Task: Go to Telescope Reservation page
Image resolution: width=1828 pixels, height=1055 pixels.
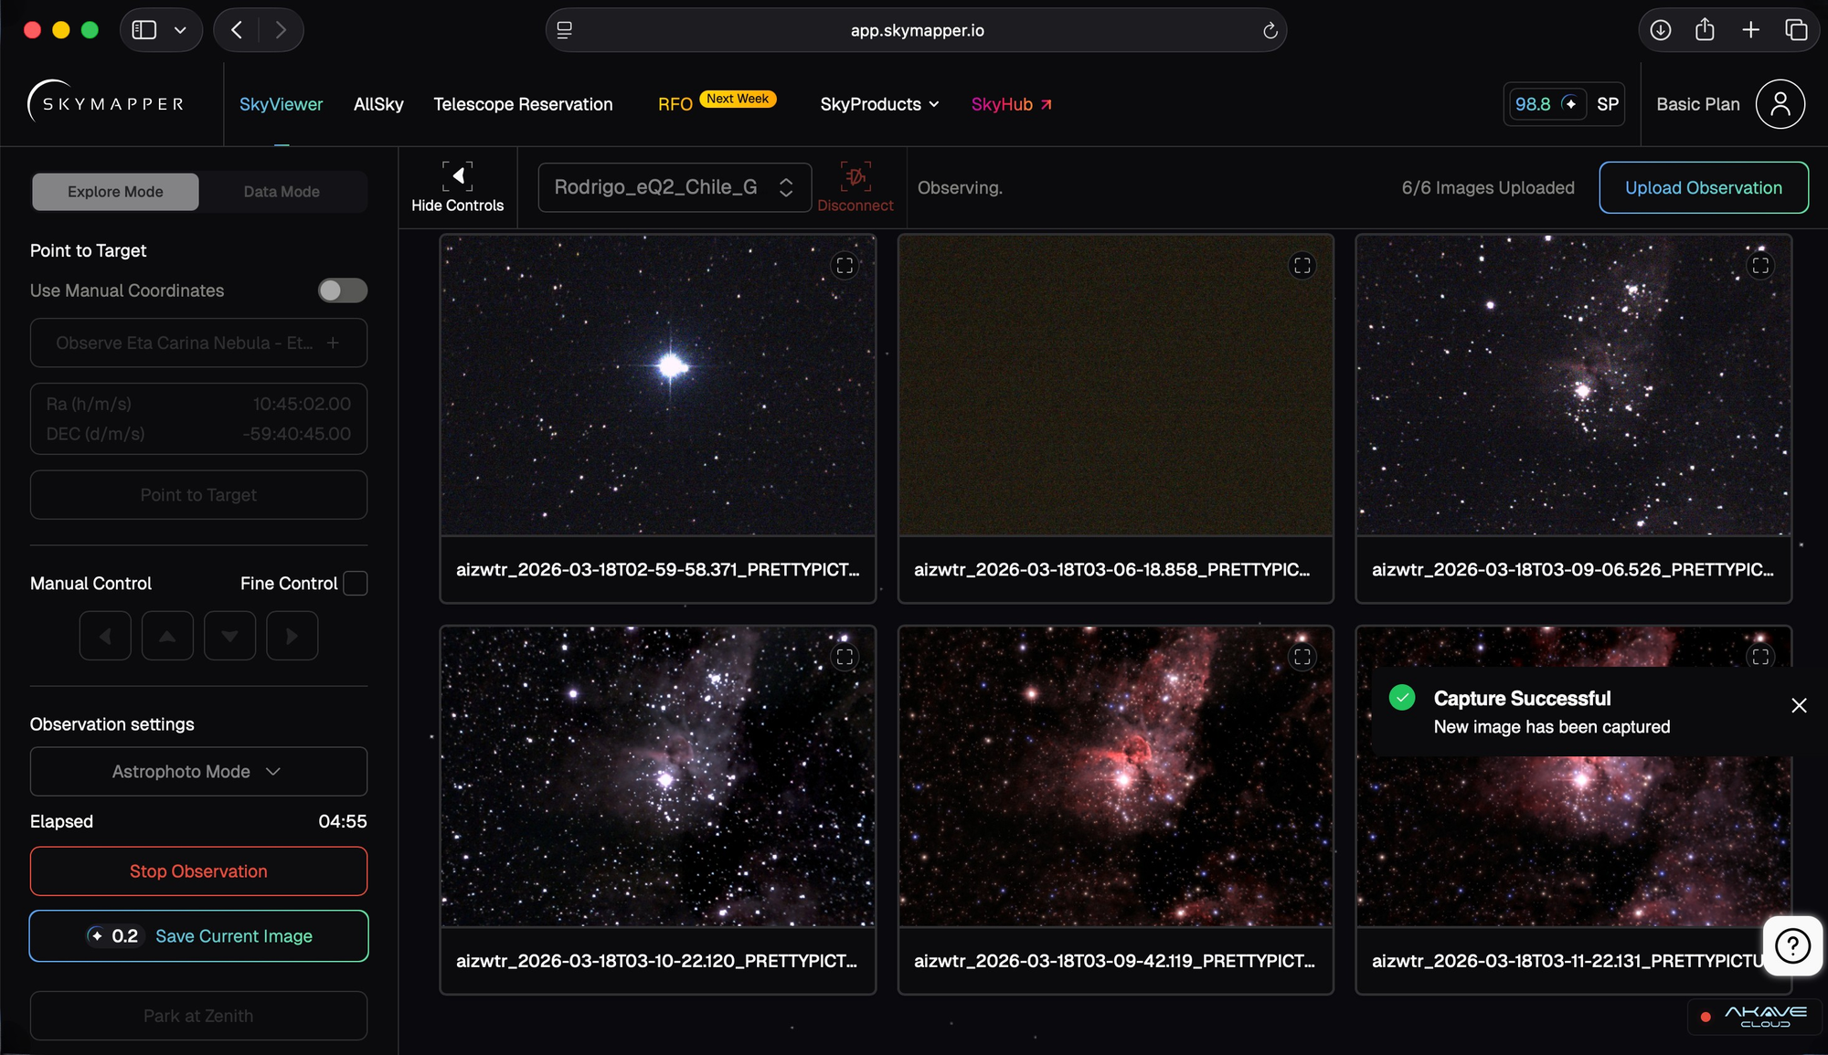Action: tap(523, 104)
